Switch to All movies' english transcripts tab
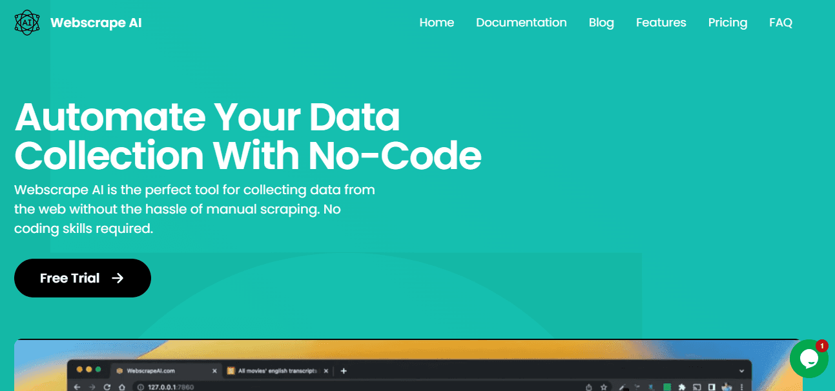 pos(274,371)
